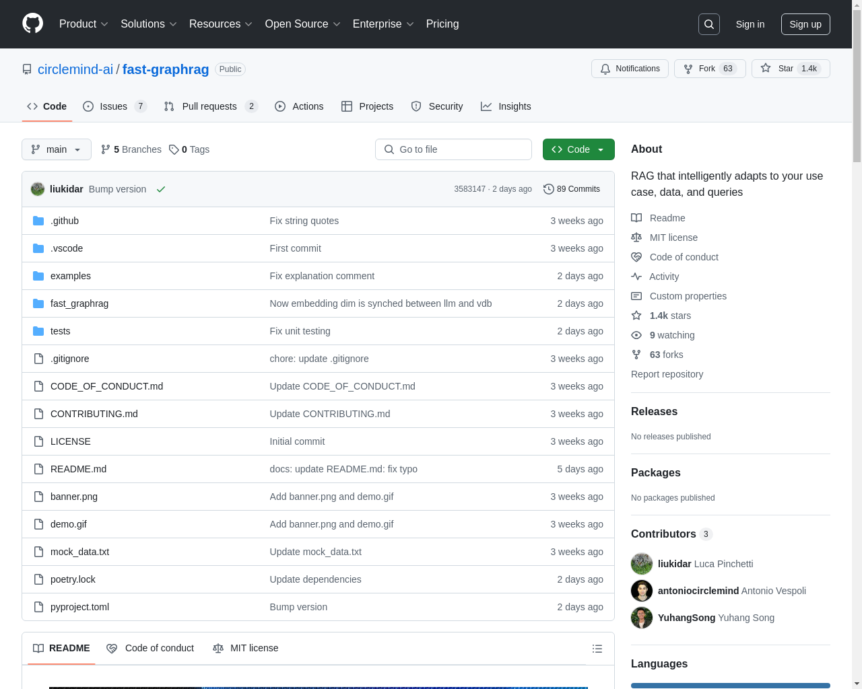Open 89 Commits history link
Image resolution: width=862 pixels, height=689 pixels.
572,189
